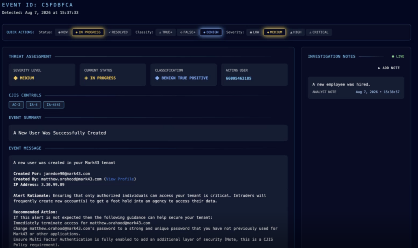Viewport: 418px width, 248px height.
Task: Click the EVENT MESSAGE section heading
Action: point(25,148)
